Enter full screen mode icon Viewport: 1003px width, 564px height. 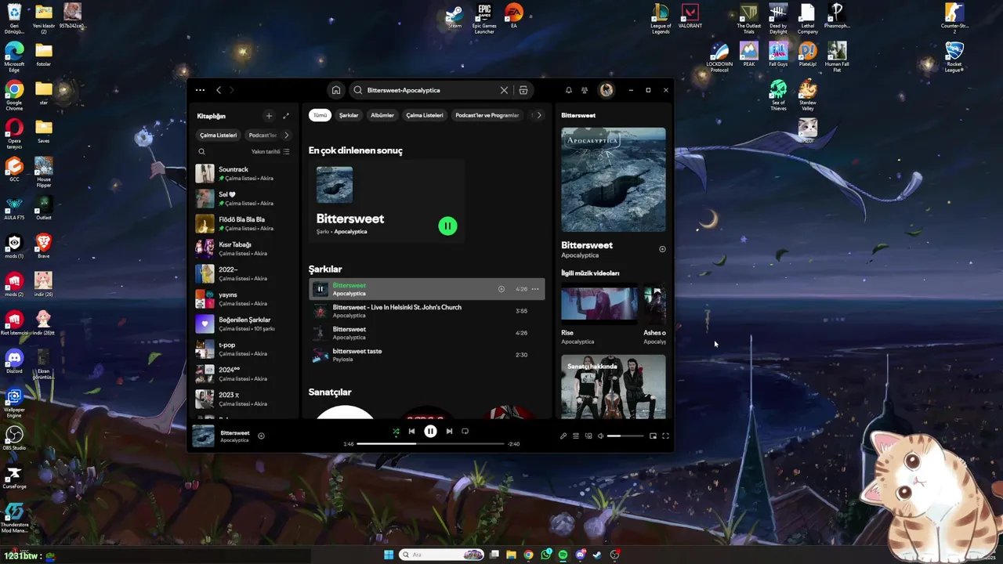tap(665, 436)
